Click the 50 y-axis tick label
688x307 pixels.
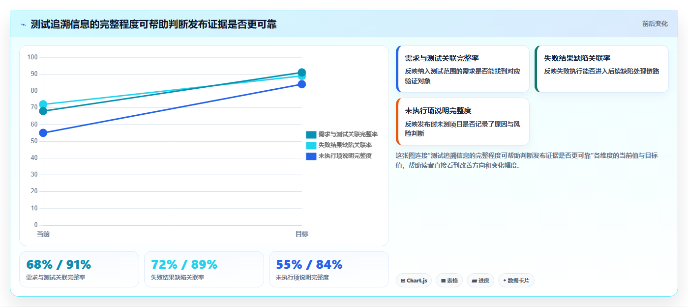[34, 141]
